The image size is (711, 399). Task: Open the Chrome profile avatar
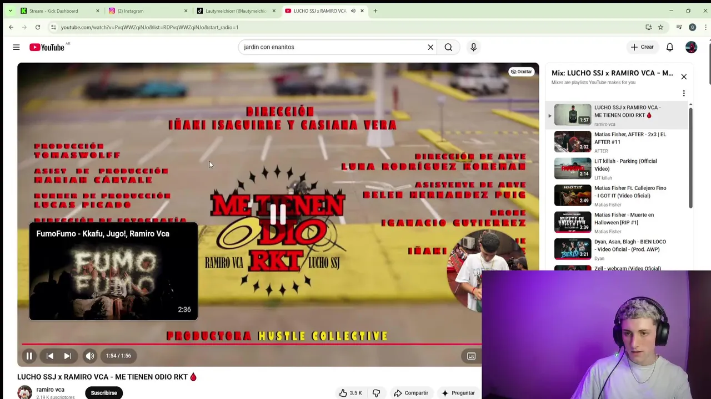[x=692, y=27]
